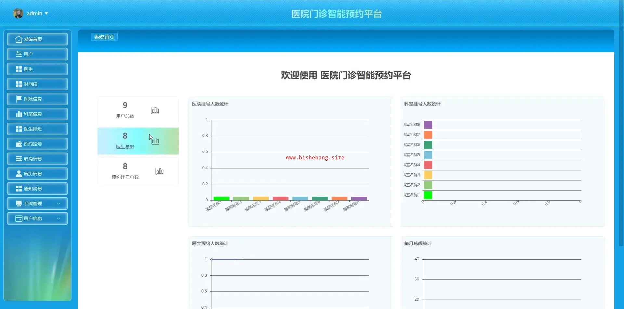
Task: Open the admin account dropdown arrow
Action: click(46, 13)
